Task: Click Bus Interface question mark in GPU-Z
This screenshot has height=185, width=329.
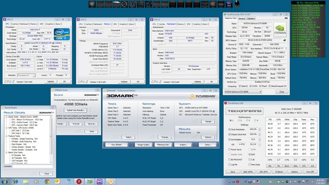Action: pyautogui.click(x=286, y=48)
